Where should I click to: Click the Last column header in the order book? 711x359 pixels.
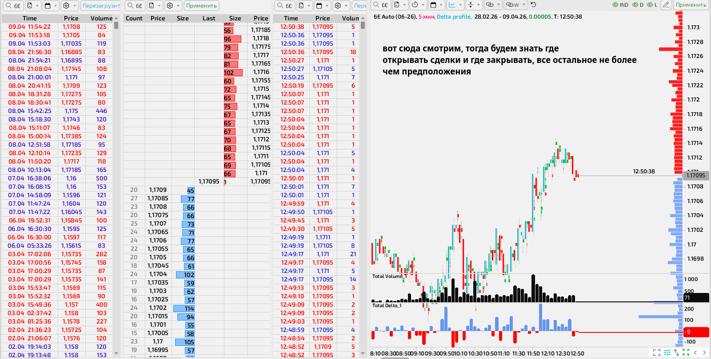pos(209,18)
